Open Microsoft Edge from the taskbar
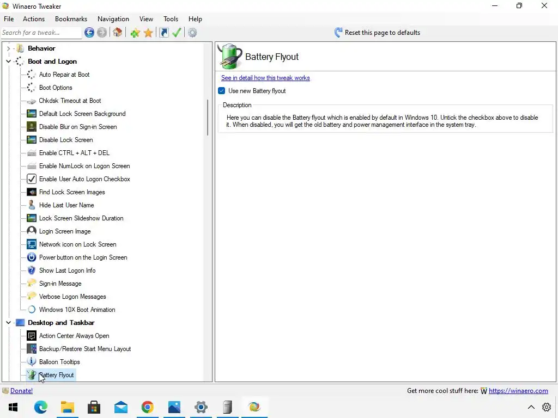 [x=40, y=407]
